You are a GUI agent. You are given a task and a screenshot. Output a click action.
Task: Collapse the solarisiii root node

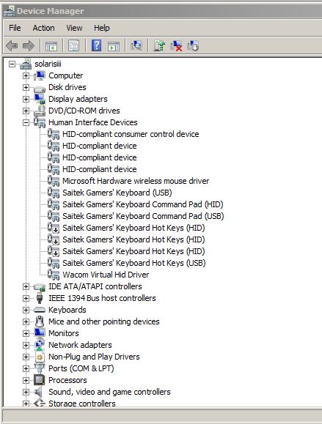click(12, 64)
